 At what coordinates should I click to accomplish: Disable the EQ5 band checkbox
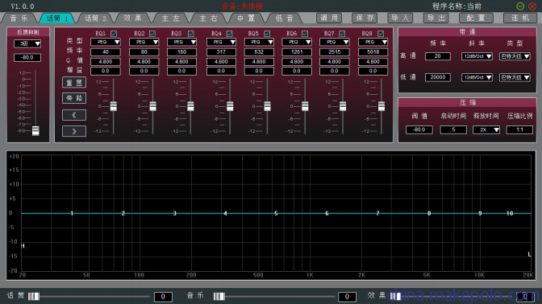click(x=267, y=34)
